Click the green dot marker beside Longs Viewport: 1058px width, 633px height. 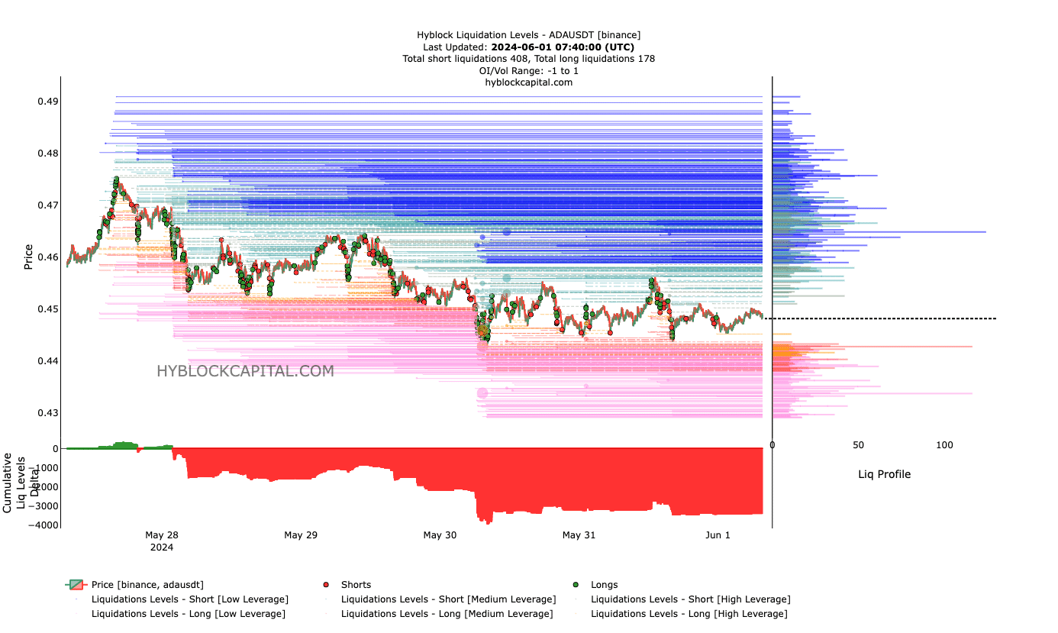576,585
